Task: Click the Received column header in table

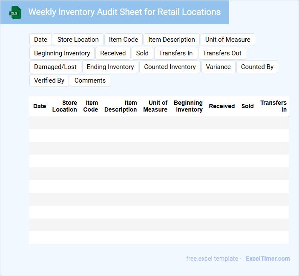Action: tap(221, 106)
